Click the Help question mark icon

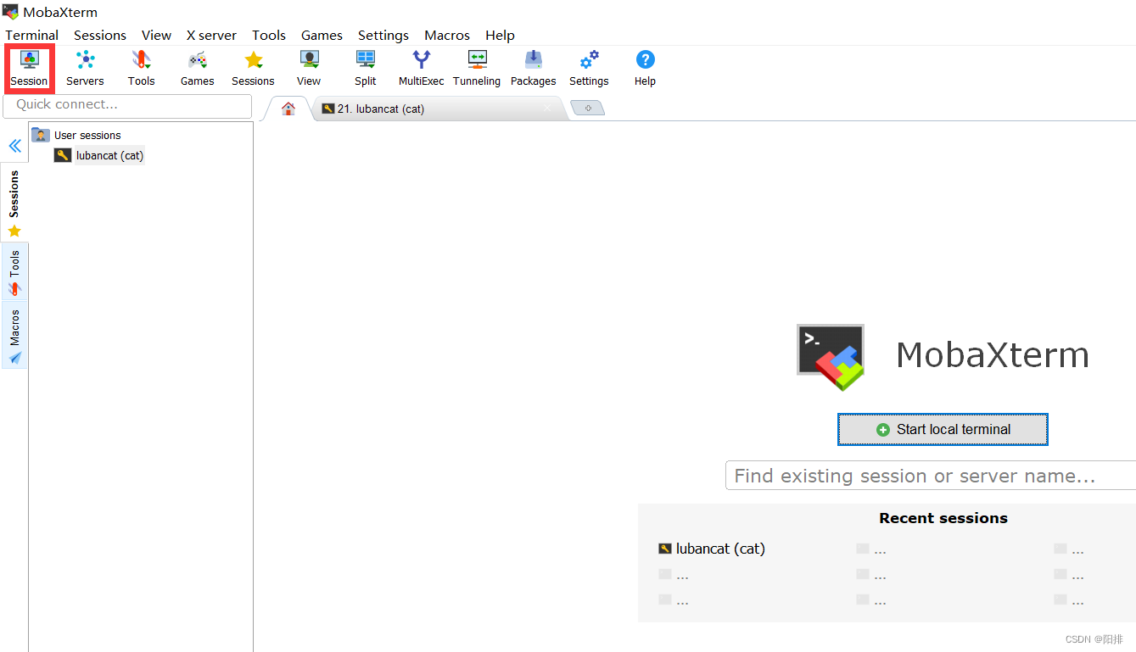pos(645,69)
